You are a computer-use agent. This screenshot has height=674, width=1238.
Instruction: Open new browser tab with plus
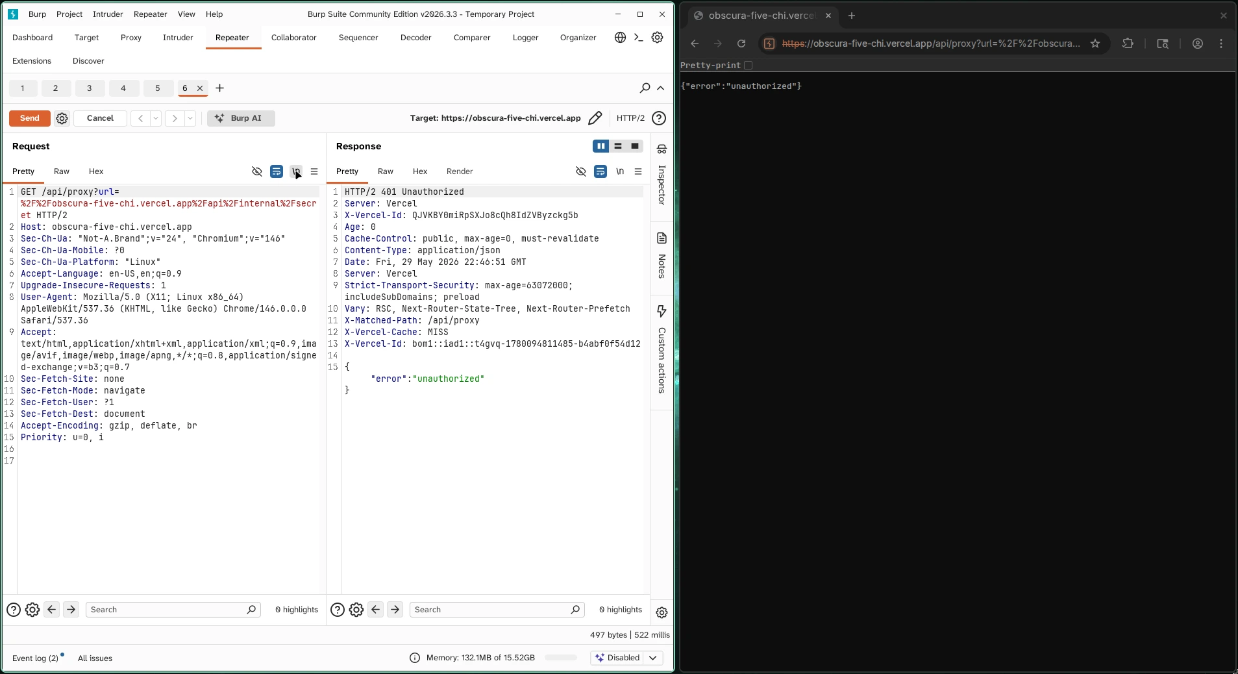[851, 16]
